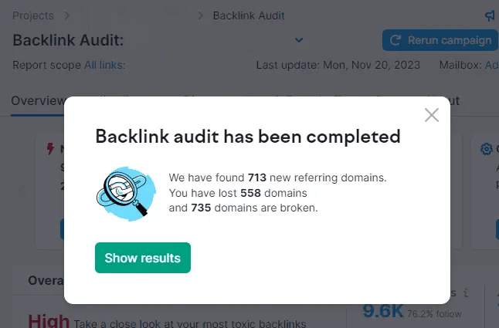Close the audit completed dialog
Screen dimensions: 499x328
432,115
